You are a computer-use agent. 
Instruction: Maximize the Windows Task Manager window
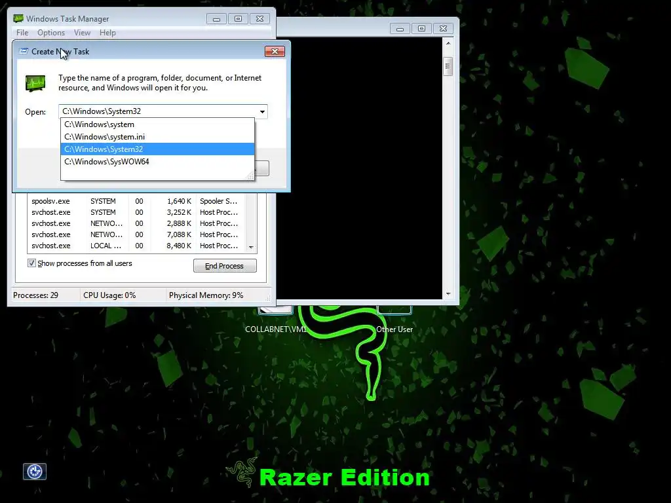tap(238, 19)
